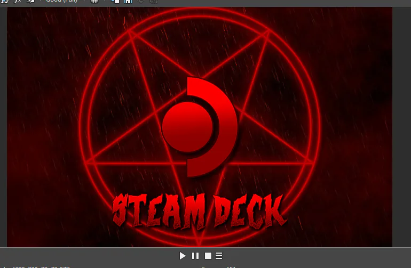Click the Steam Deck logo in the preview
The image size is (411, 268).
tap(200, 127)
